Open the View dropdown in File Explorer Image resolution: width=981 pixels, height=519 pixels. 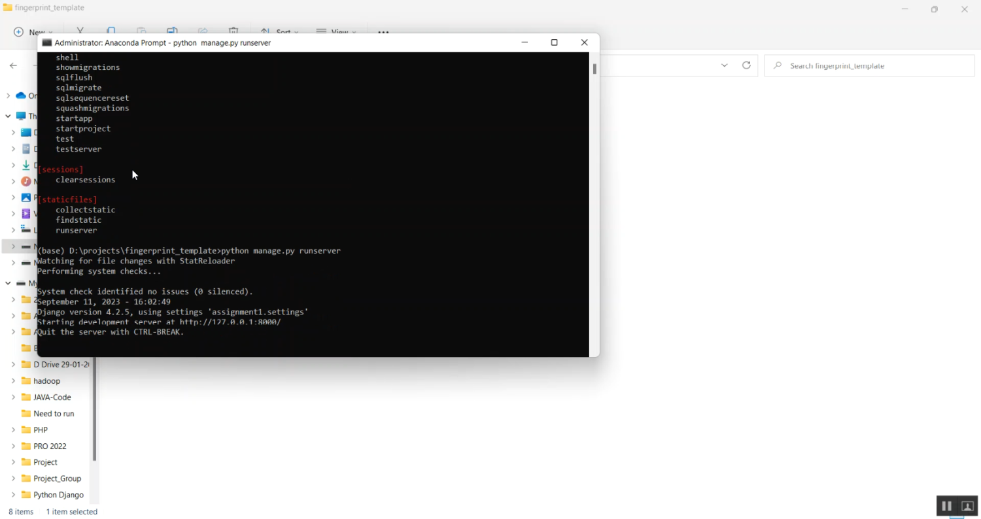coord(336,31)
